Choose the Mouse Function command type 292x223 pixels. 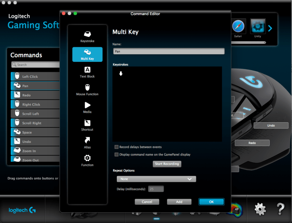pyautogui.click(x=87, y=90)
